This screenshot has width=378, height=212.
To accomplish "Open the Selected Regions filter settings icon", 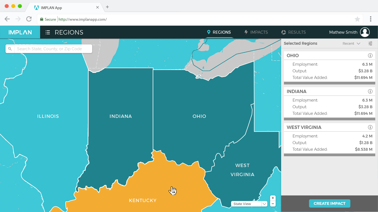I will [371, 43].
